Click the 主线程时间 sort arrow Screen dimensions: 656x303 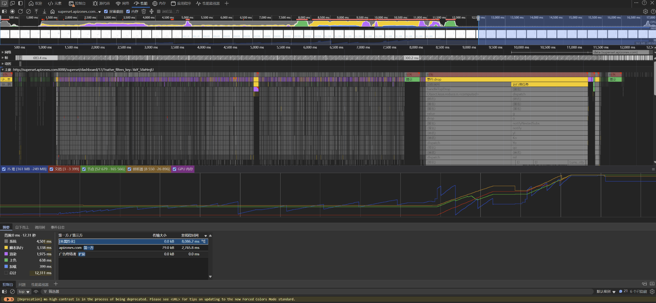206,235
